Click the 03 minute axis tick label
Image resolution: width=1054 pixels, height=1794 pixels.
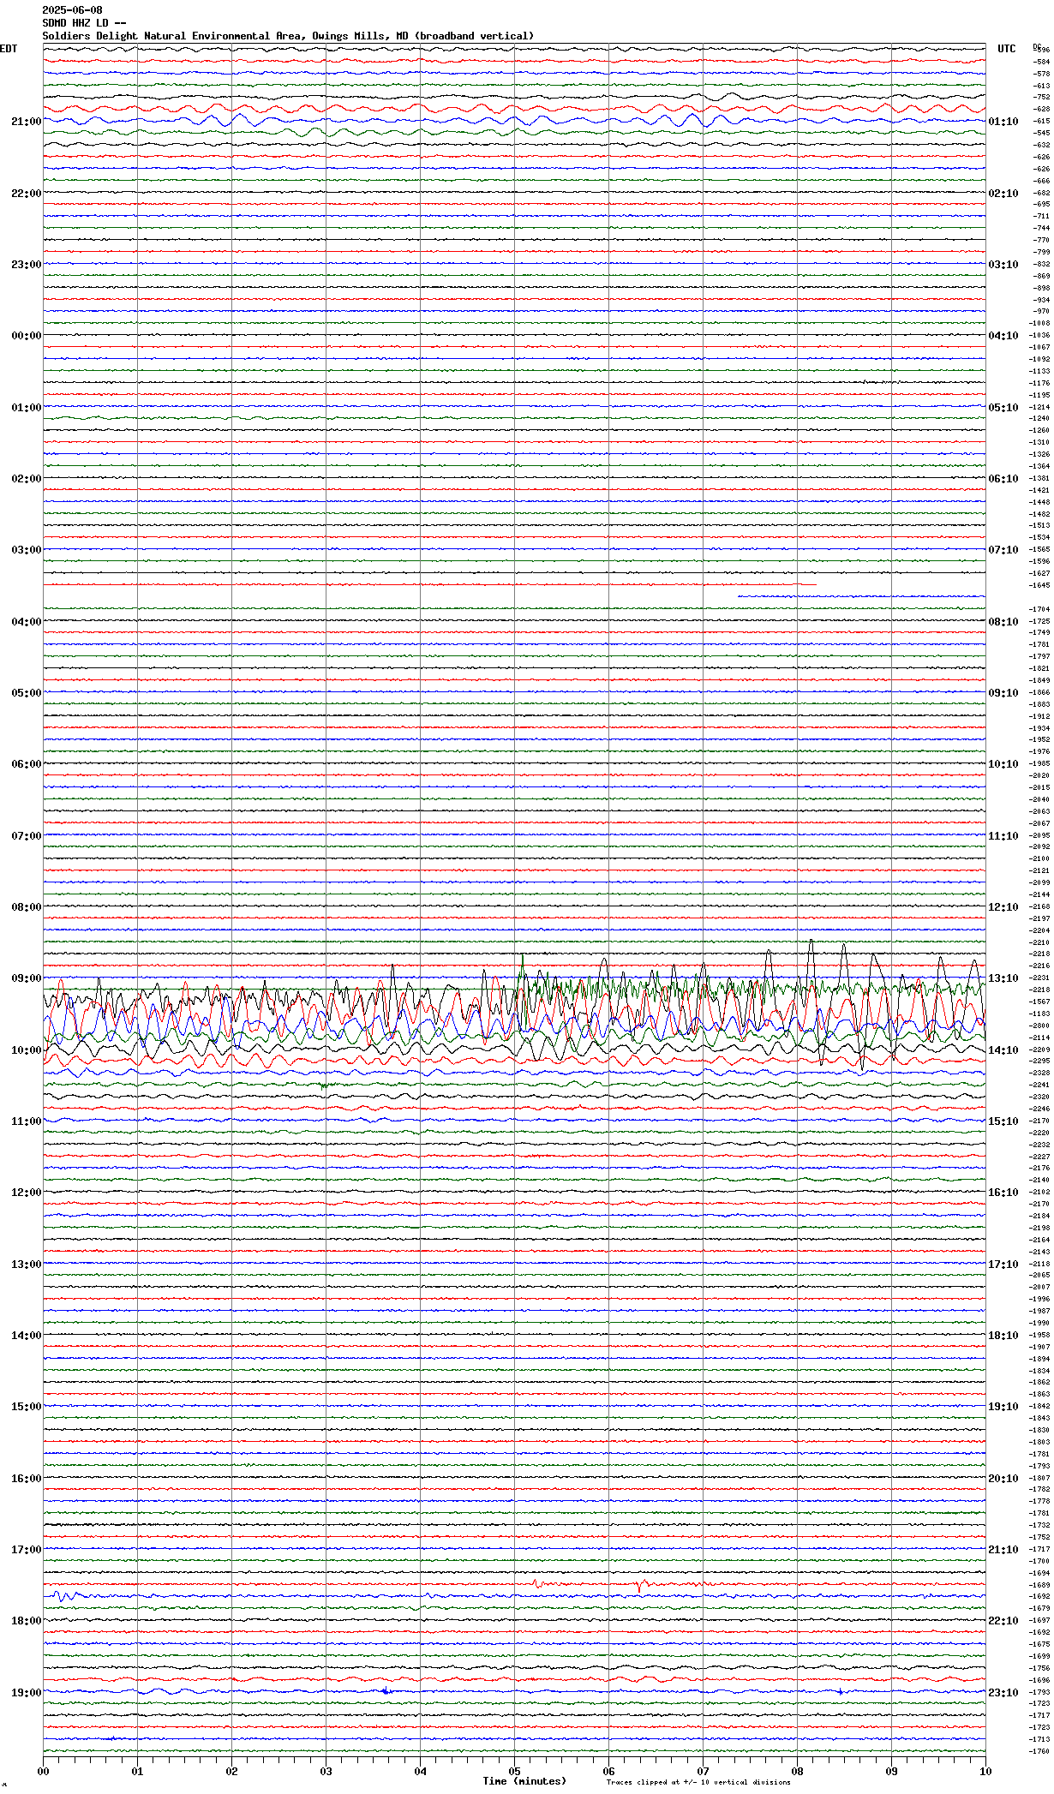click(x=326, y=1772)
